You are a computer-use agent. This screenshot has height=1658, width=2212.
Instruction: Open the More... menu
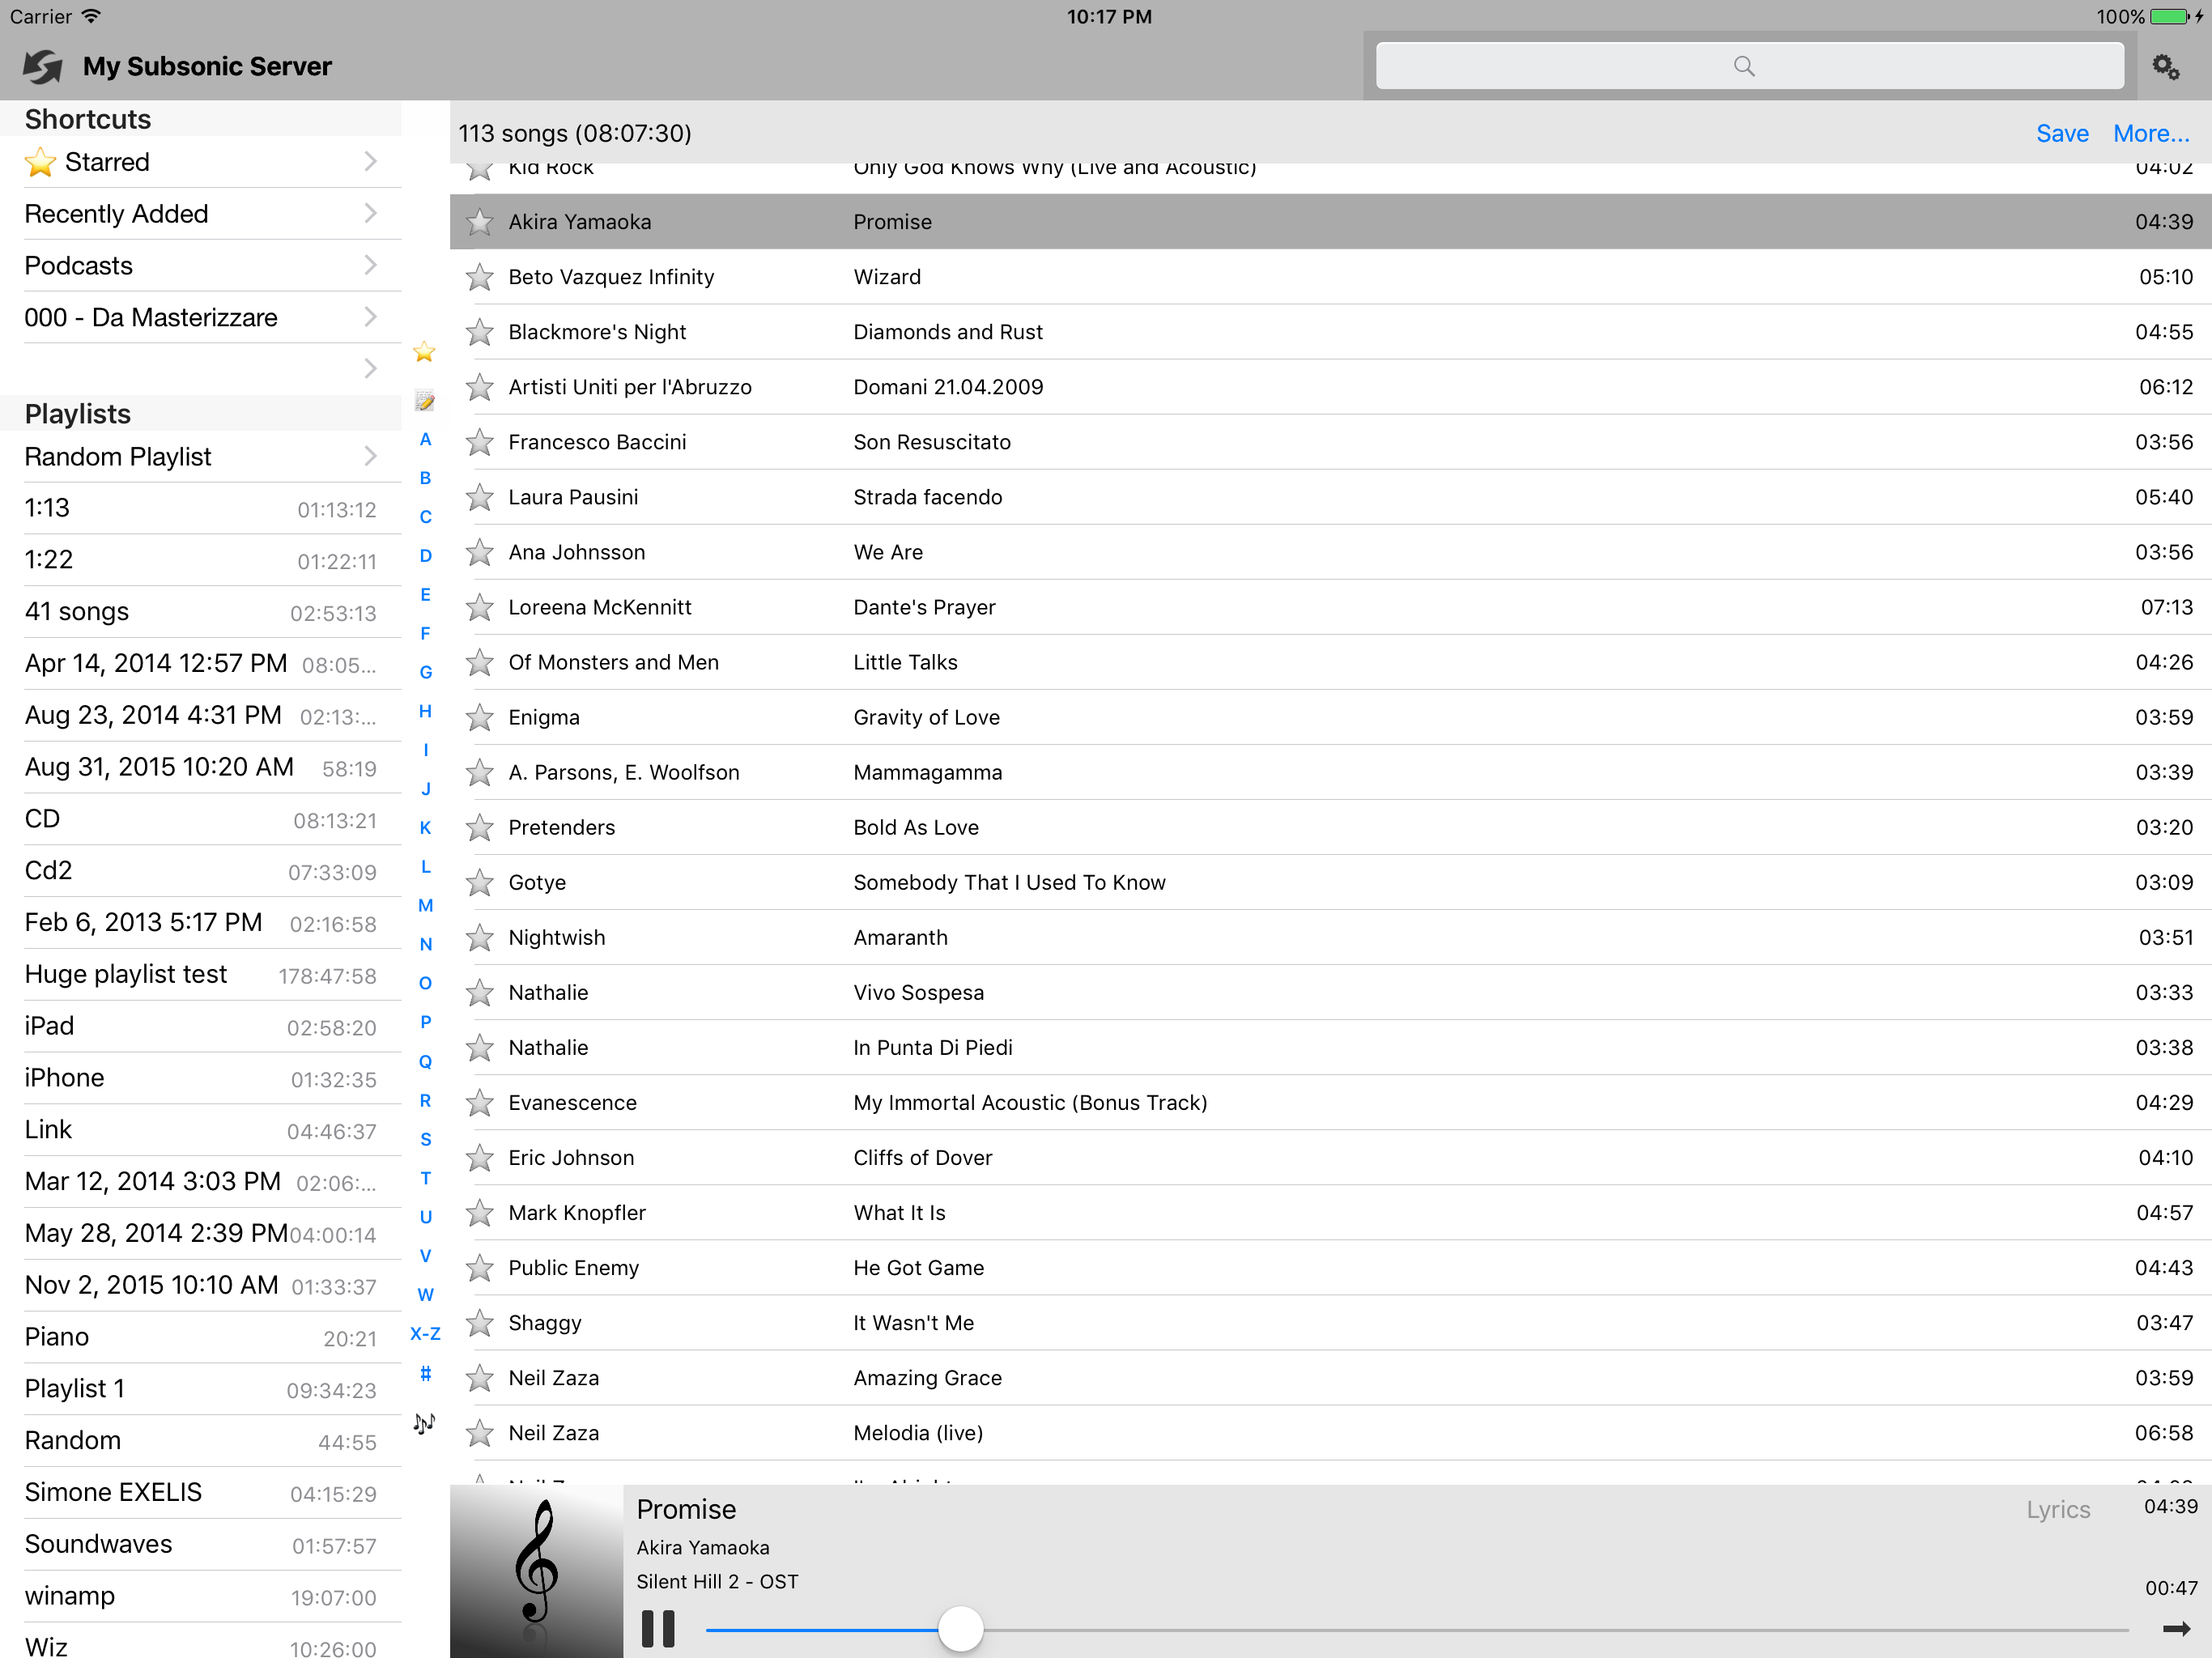(x=2150, y=133)
